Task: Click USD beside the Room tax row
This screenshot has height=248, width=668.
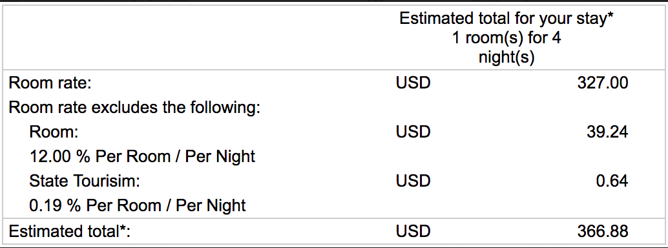Action: point(413,132)
